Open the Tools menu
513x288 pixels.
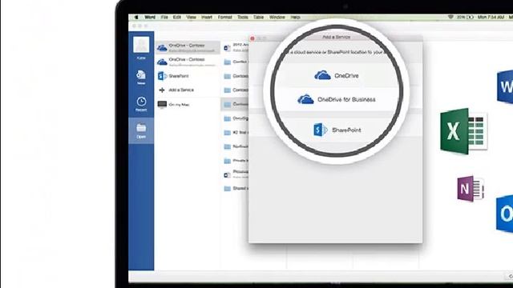pos(242,18)
